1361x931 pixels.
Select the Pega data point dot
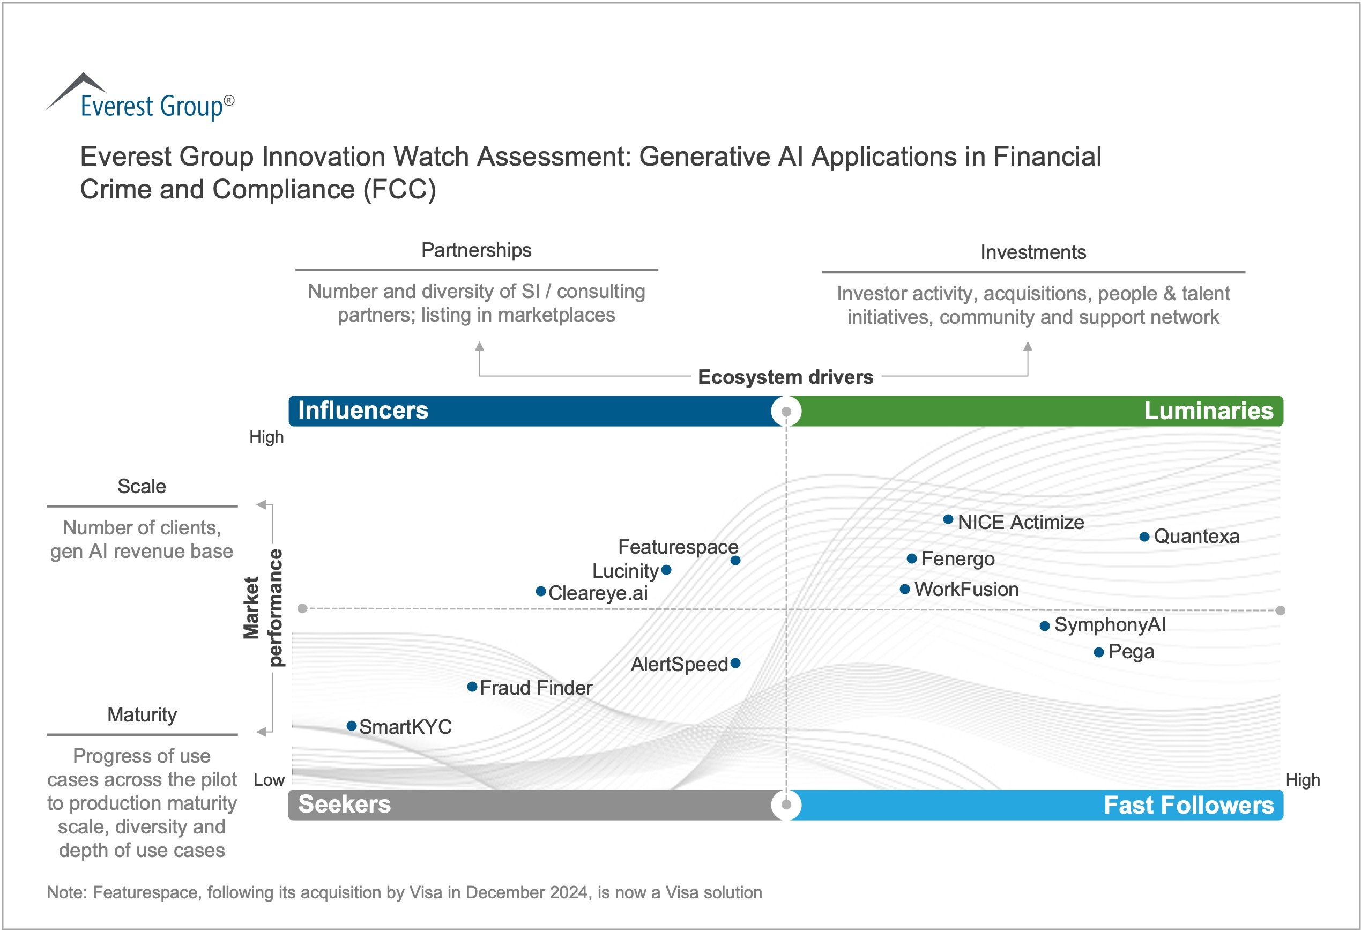coord(1099,652)
